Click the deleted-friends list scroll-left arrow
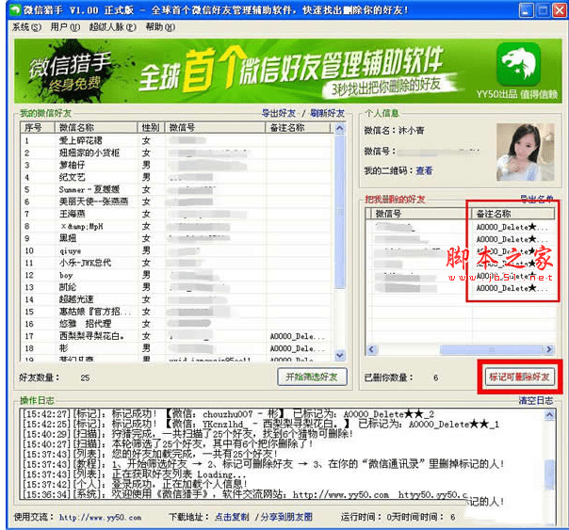This screenshot has width=569, height=530. [x=371, y=349]
